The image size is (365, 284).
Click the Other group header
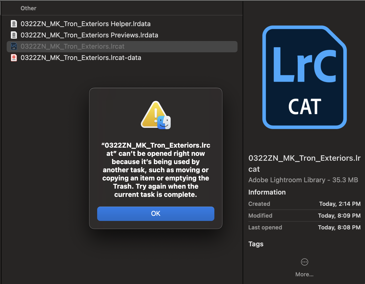coord(28,8)
